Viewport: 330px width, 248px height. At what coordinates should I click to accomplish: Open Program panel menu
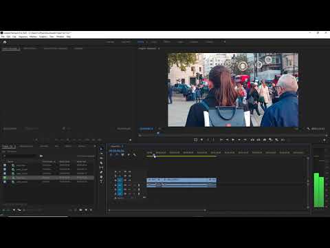(159, 48)
